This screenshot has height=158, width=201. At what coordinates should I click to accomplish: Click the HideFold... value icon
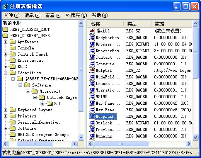pyautogui.click(x=92, y=77)
